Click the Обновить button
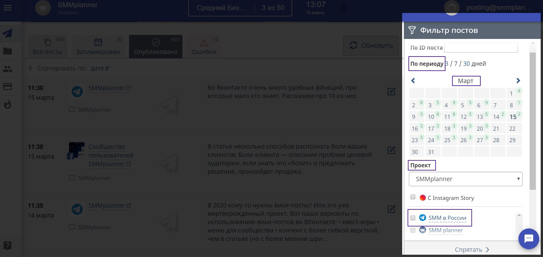This screenshot has height=257, width=543. 371,46
